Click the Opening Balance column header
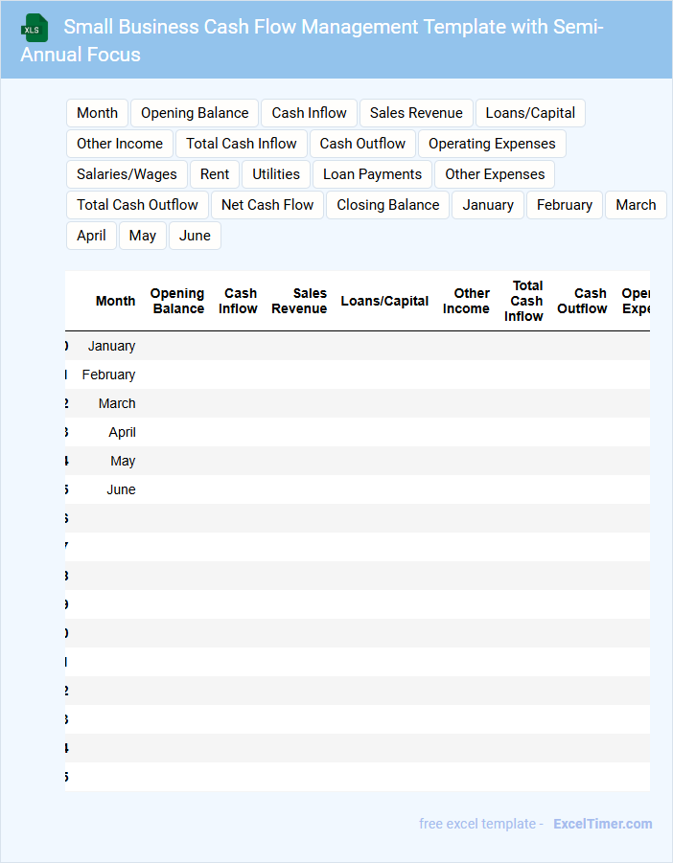 (177, 301)
